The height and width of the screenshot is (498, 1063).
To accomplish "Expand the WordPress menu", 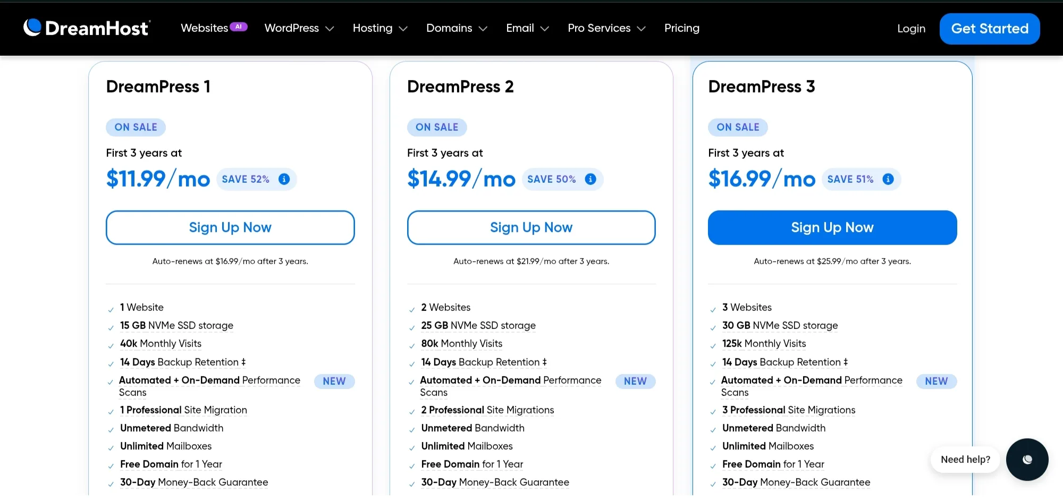I will tap(299, 28).
